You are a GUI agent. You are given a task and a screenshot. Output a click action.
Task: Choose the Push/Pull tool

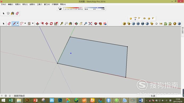click(x=37, y=24)
